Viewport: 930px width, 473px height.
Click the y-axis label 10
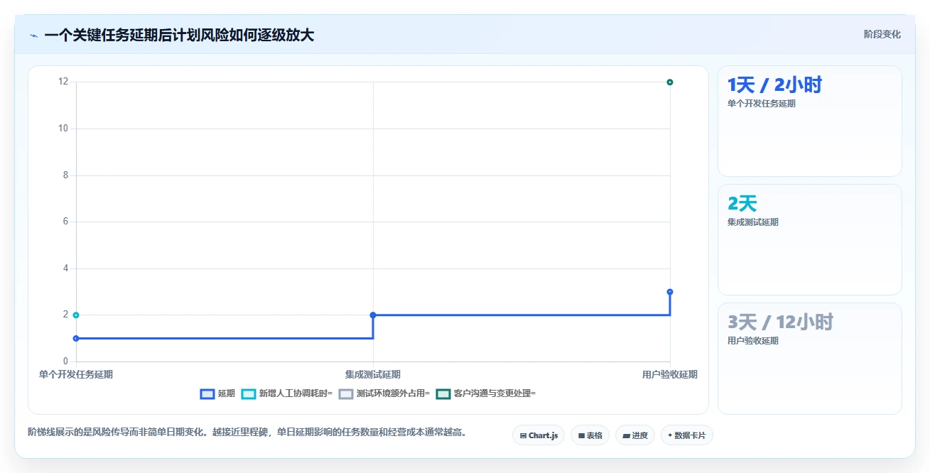[x=63, y=129]
